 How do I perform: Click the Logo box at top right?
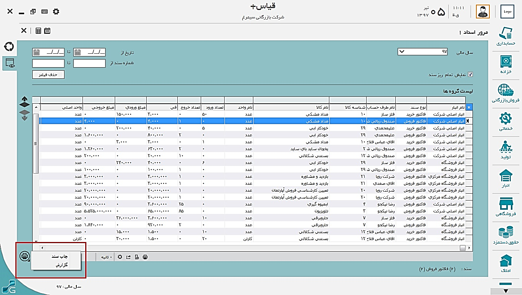pyautogui.click(x=507, y=12)
